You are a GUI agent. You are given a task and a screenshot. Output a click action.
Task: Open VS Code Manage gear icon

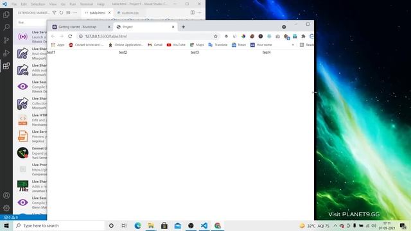click(6, 208)
